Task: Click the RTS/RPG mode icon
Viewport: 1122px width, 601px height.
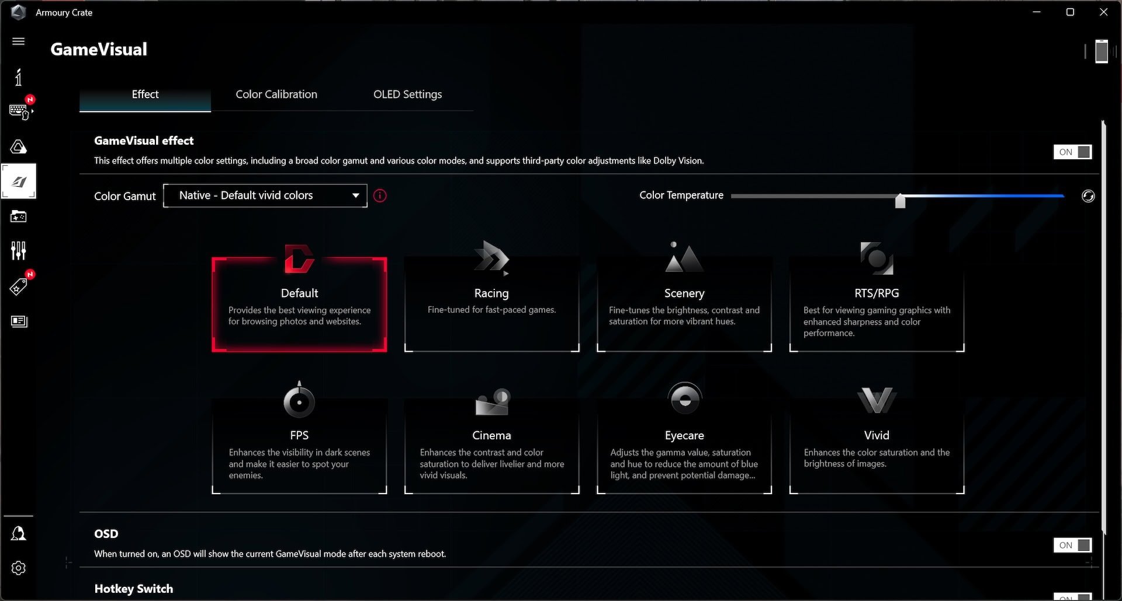Action: pyautogui.click(x=877, y=258)
